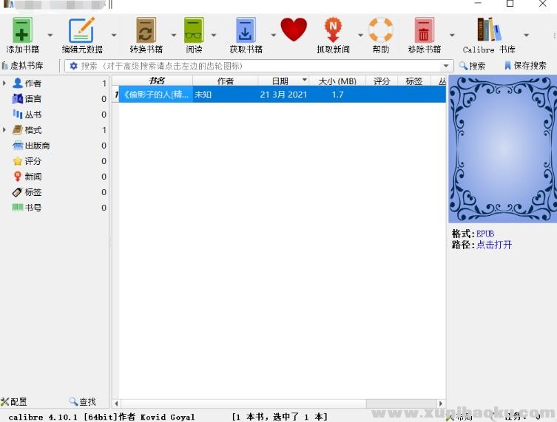Open the 阅读 (Read) viewer icon
Screen dimensions: 557x422
coord(194,31)
